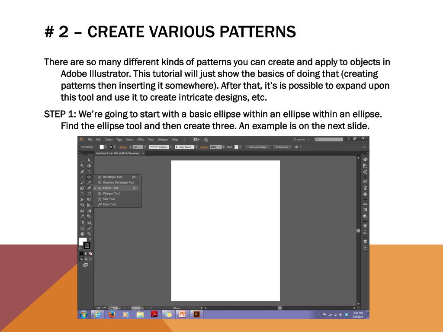
Task: Click the Document Setup button
Action: click(258, 147)
